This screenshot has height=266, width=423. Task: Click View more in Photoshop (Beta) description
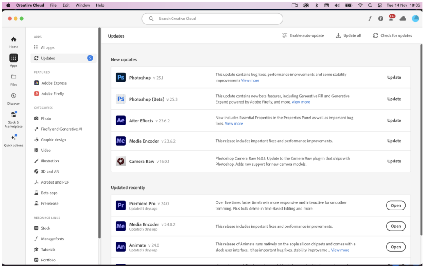point(301,102)
